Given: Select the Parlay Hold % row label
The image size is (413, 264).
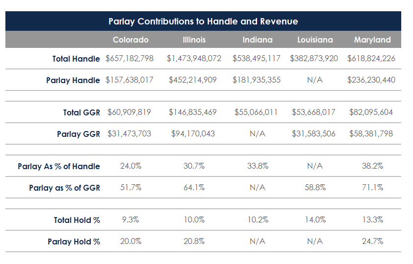Looking at the screenshot, I should (74, 242).
